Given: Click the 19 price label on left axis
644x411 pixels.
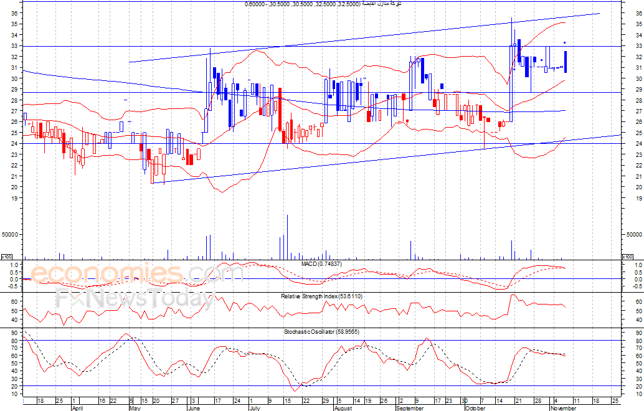Looking at the screenshot, I should coord(14,198).
